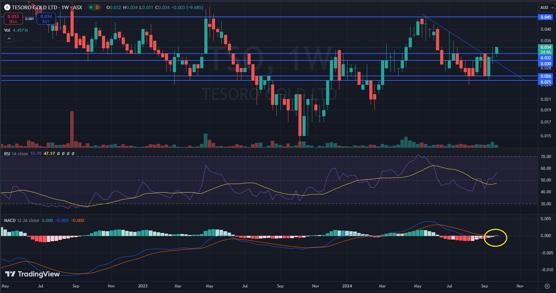This screenshot has height=293, width=556.
Task: Click the 0.025 price line label
Action: [546, 82]
